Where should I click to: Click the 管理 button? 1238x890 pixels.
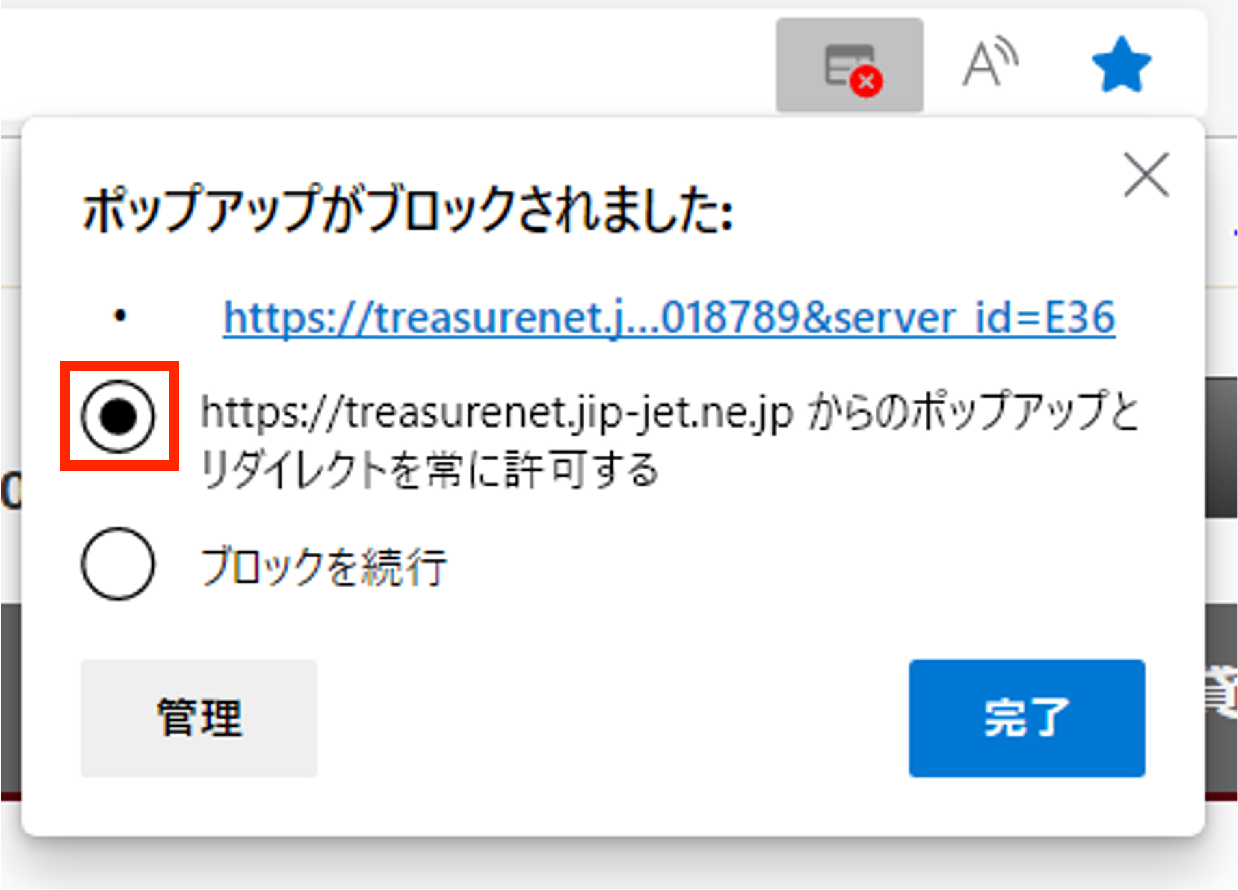(199, 718)
